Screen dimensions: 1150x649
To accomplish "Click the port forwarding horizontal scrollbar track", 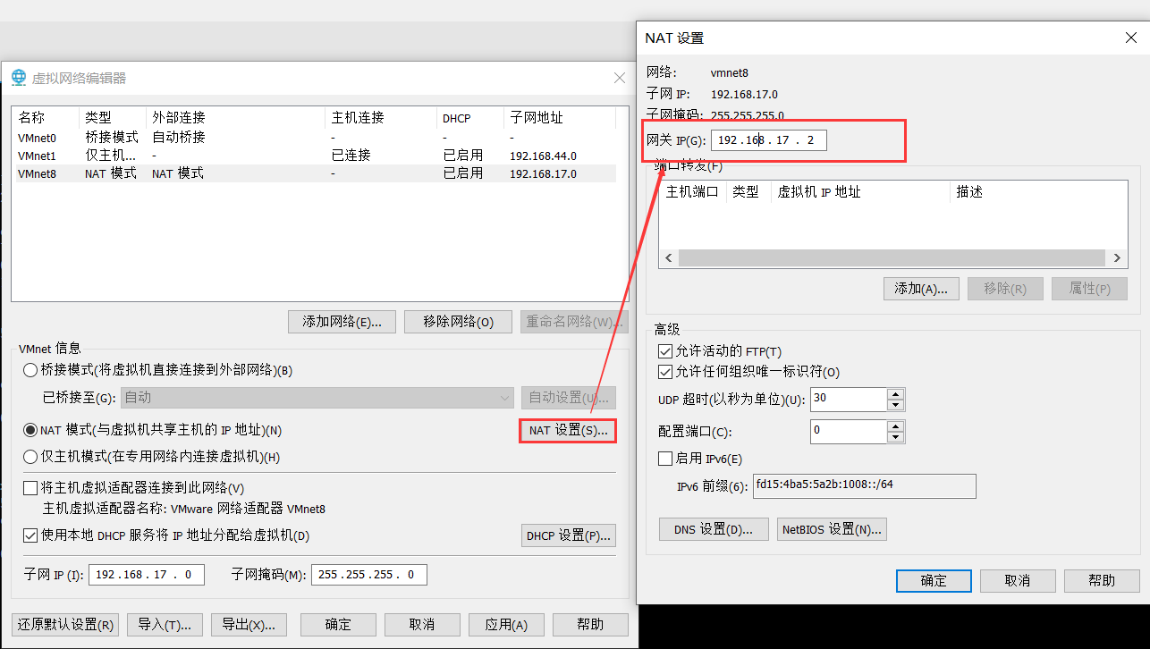I will 892,257.
